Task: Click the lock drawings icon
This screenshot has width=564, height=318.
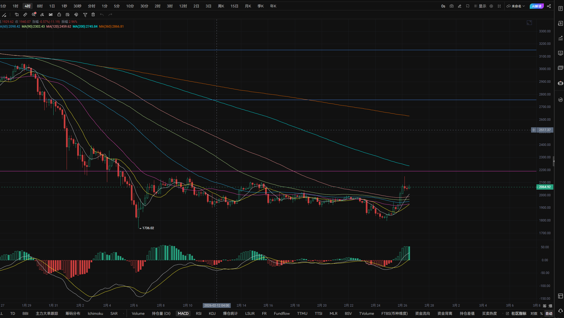Action: pyautogui.click(x=59, y=15)
